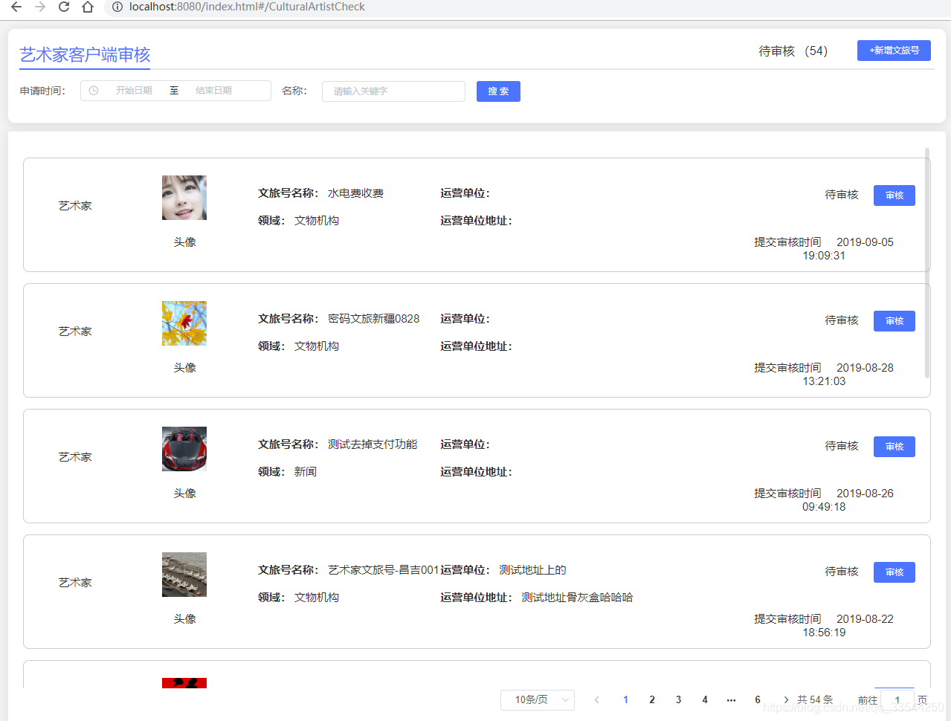Open the 10条/页 page size dropdown
Screen dimensions: 951x721
[538, 699]
